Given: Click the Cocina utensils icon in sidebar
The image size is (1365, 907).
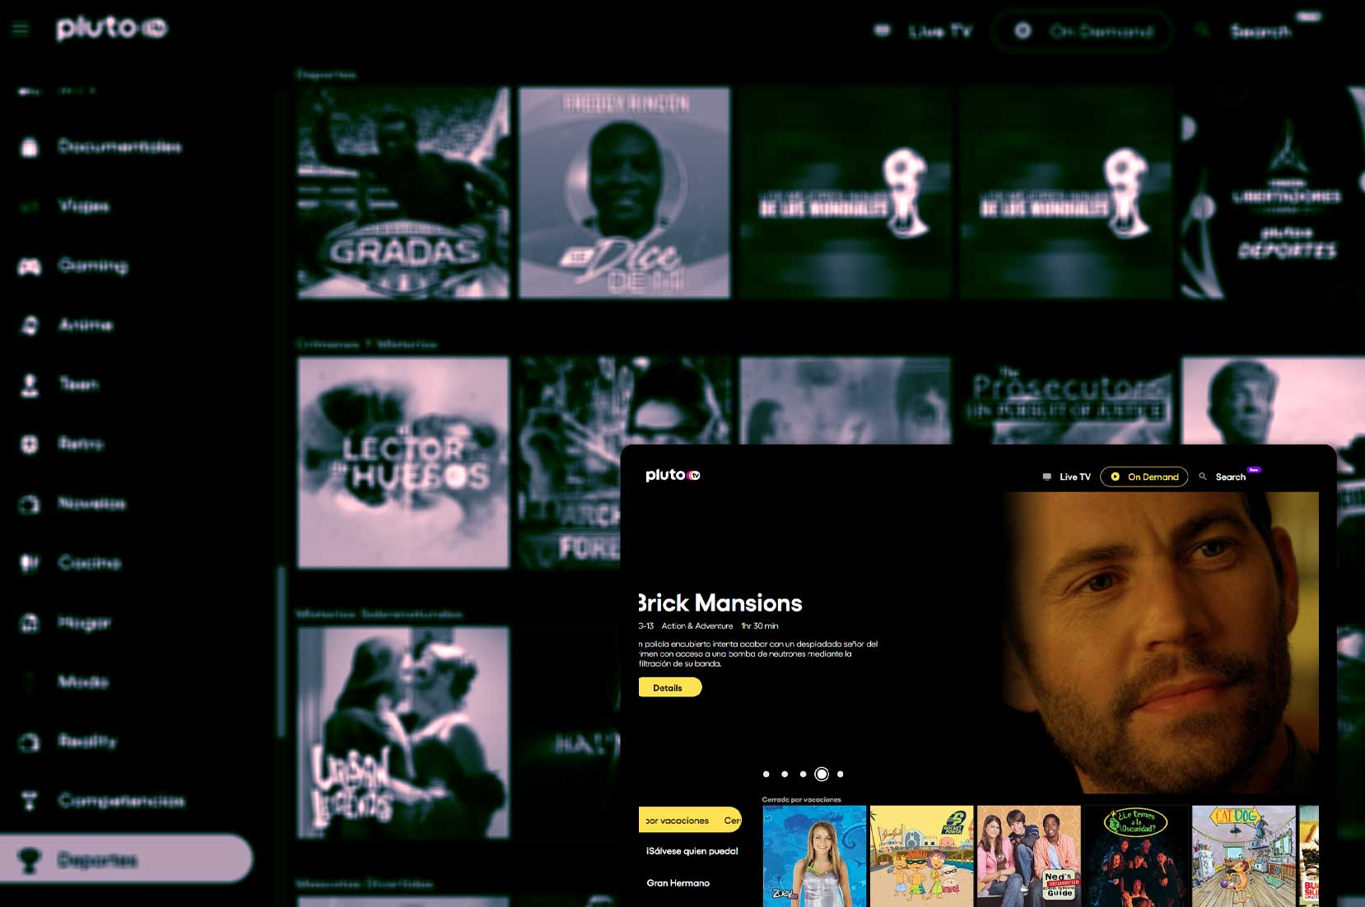Looking at the screenshot, I should click(x=30, y=563).
